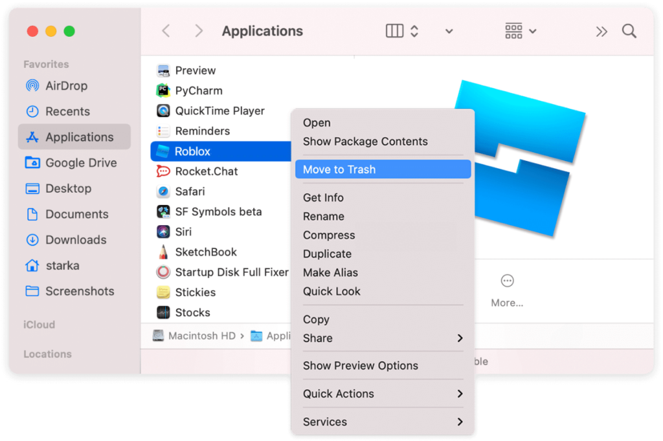
Task: Select the SF Symbols beta app name
Action: pyautogui.click(x=219, y=211)
